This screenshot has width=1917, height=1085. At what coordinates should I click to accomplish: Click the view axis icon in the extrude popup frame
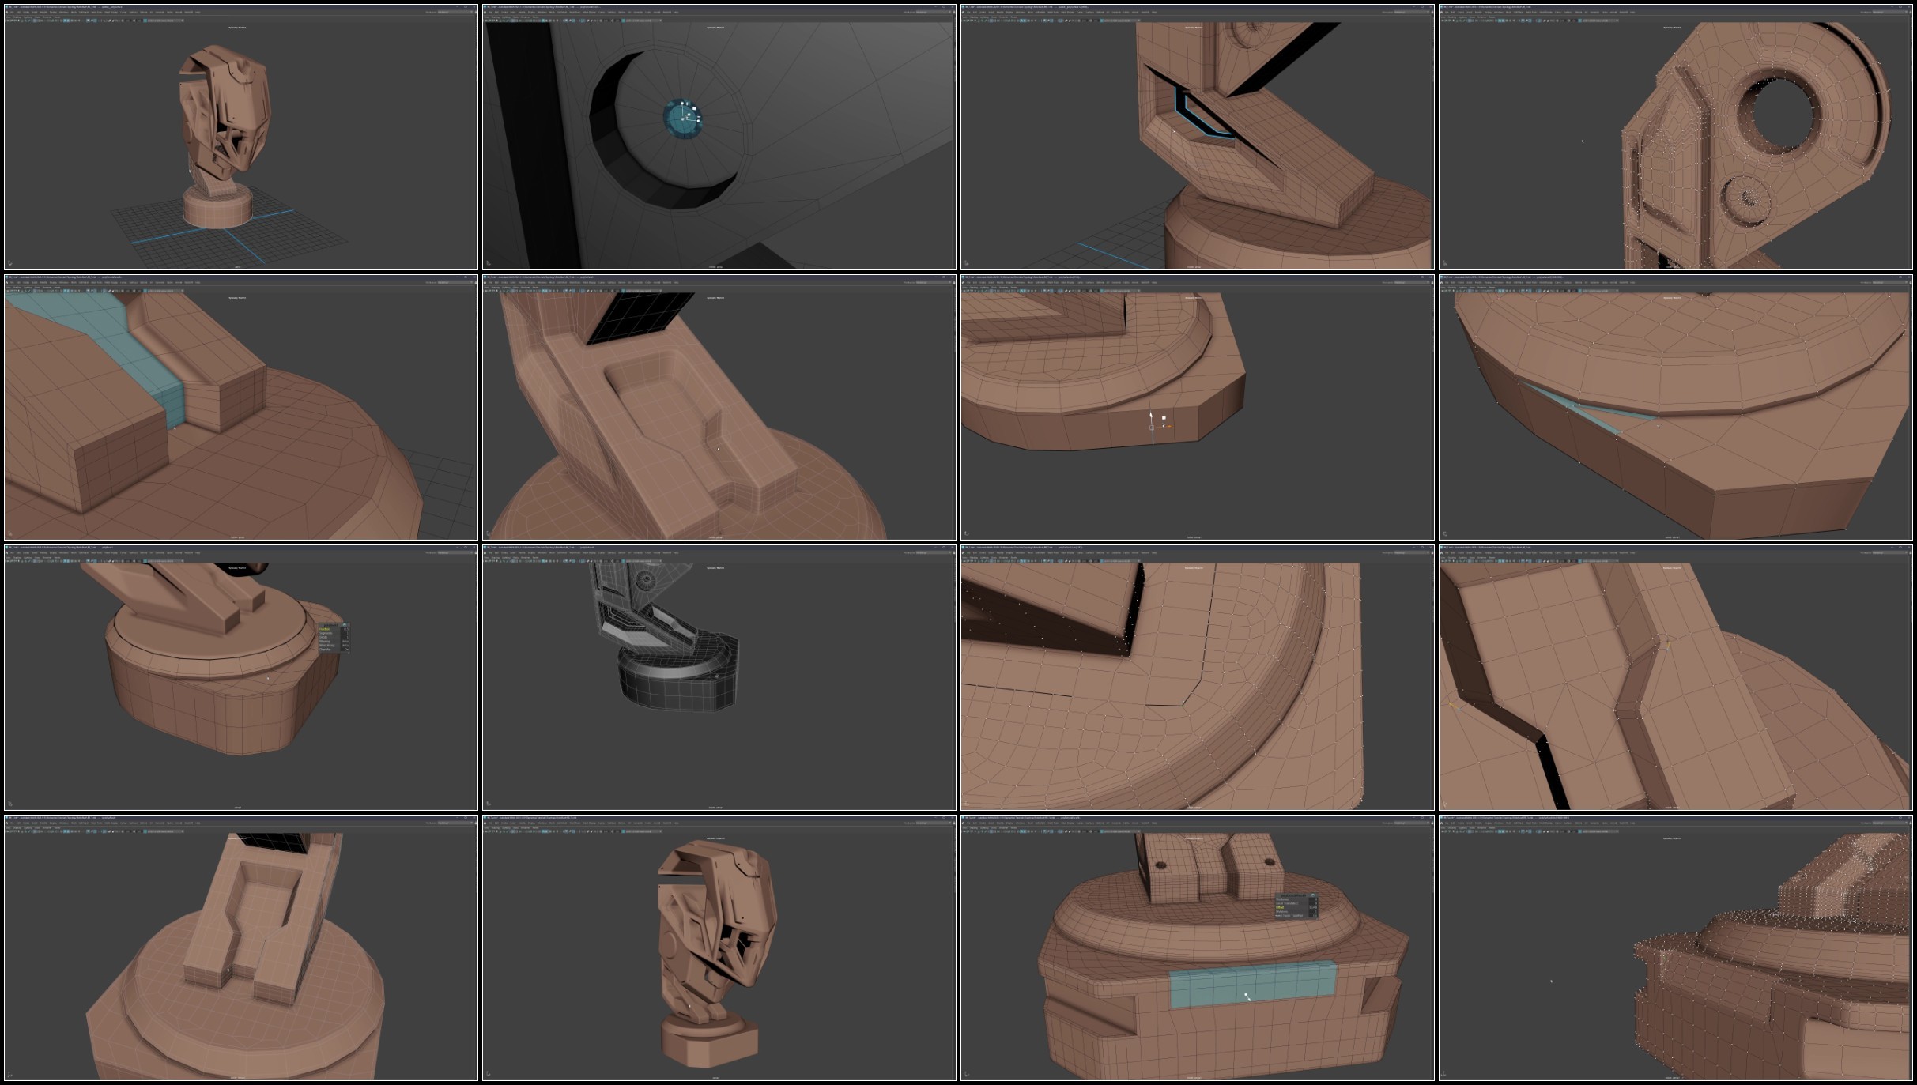click(x=967, y=1075)
